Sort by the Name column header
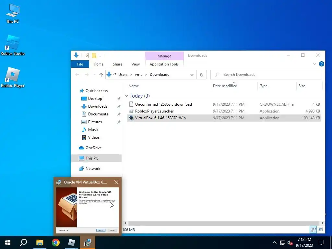 (134, 86)
